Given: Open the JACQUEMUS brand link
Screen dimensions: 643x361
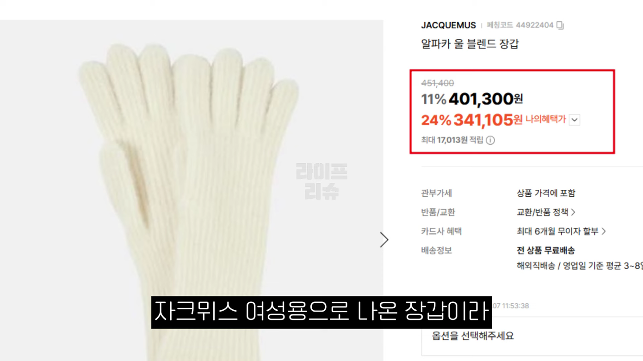Looking at the screenshot, I should (x=448, y=25).
